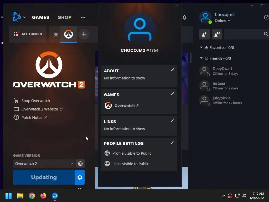Click the Overwatch icon in profile games
Viewport: 269px width, 202px height.
(x=108, y=105)
